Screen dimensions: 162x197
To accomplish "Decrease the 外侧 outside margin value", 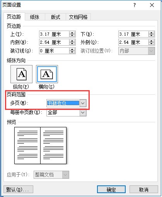I will pos(152,44).
